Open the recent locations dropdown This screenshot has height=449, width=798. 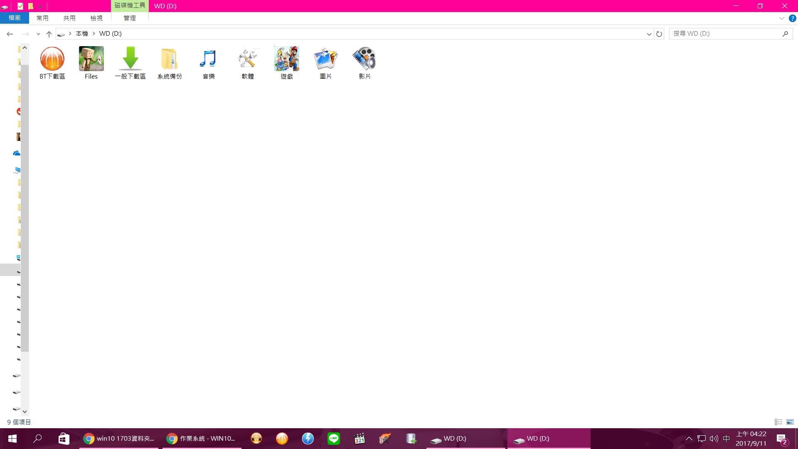(38, 34)
